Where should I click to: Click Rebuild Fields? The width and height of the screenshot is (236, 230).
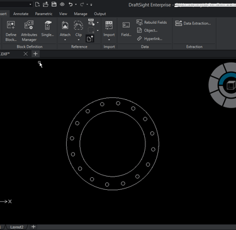(x=152, y=22)
